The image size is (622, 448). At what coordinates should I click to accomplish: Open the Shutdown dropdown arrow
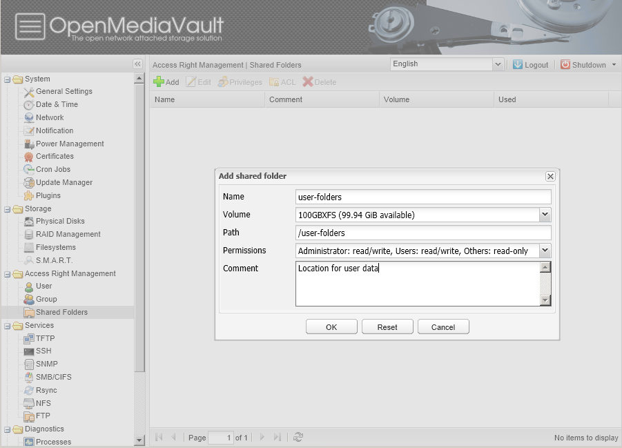pos(614,65)
